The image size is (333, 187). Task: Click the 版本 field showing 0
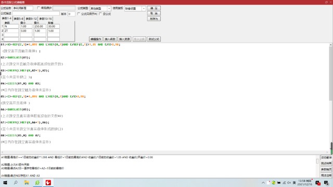(x=71, y=14)
